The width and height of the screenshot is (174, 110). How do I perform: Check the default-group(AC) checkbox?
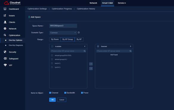(x=52, y=59)
